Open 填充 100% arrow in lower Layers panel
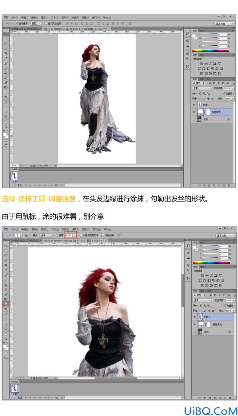This screenshot has width=238, height=416. (x=234, y=311)
